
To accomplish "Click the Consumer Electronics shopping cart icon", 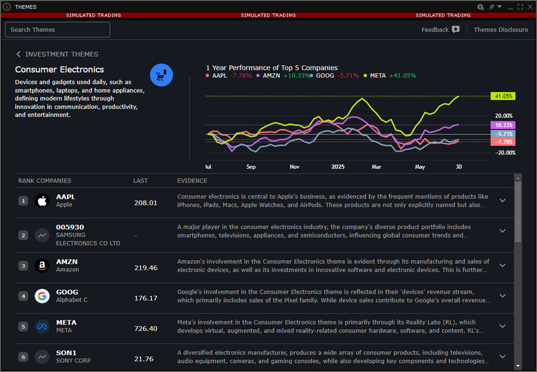I will point(161,75).
